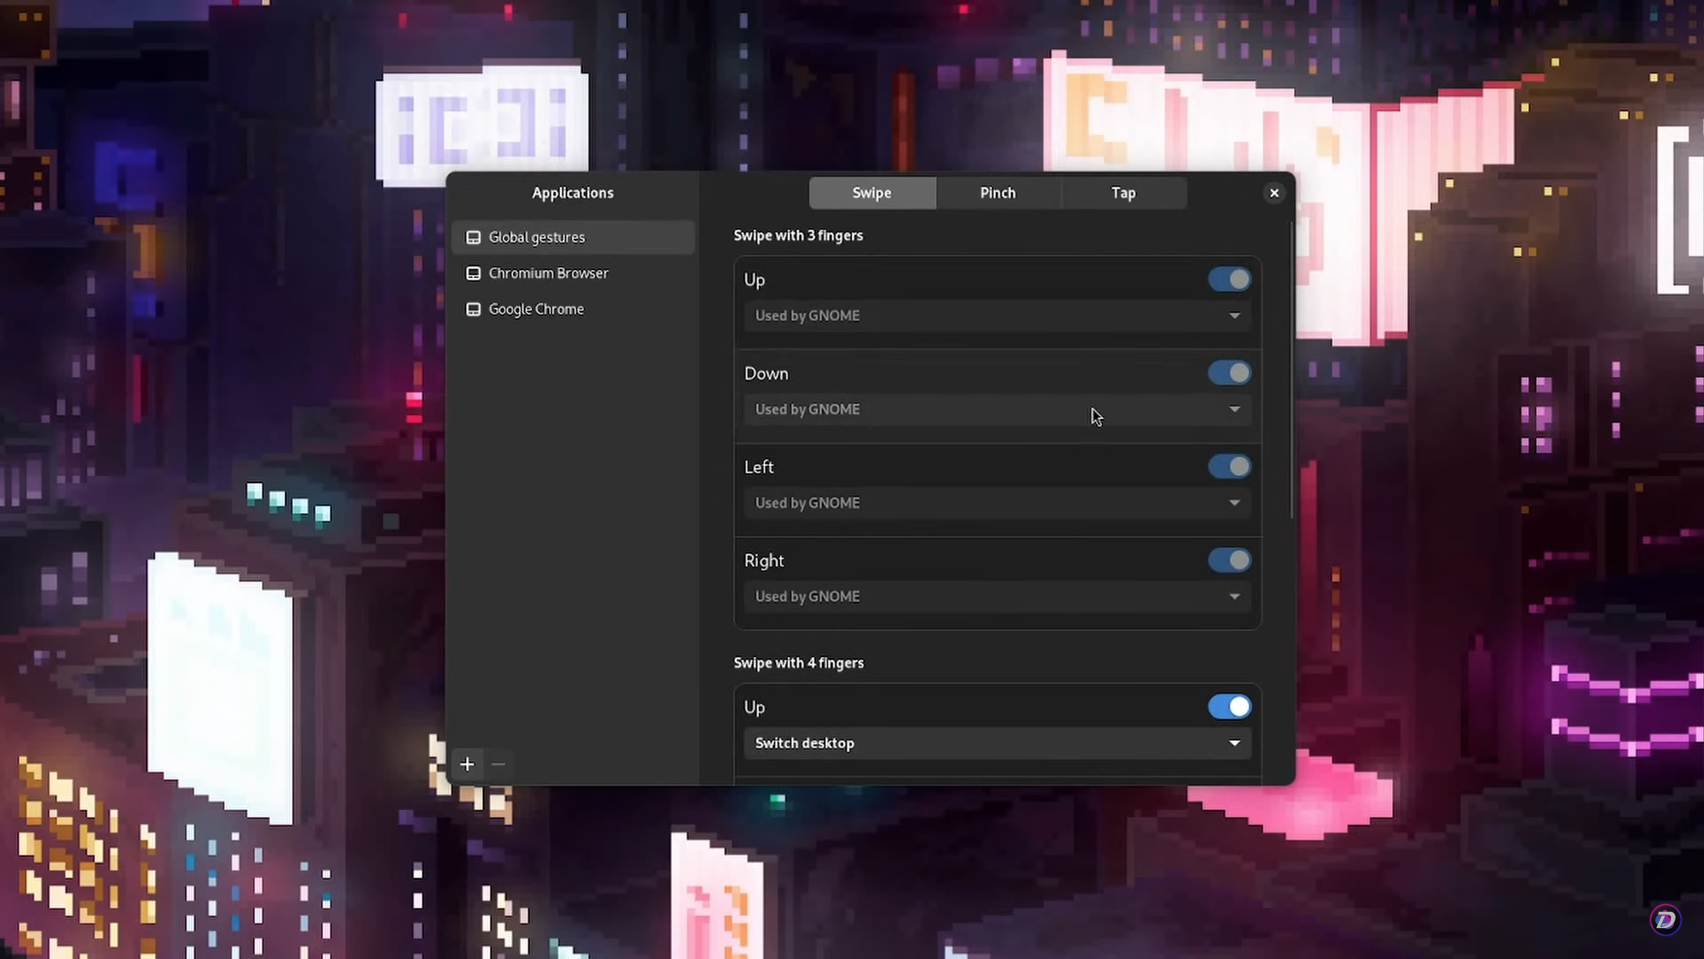Switch to the Pinch tab
Viewport: 1704px width, 959px height.
(998, 193)
